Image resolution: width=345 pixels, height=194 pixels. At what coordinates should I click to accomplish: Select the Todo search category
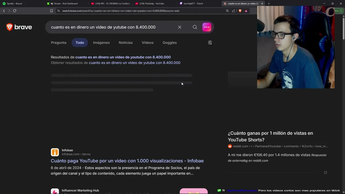coord(80,43)
